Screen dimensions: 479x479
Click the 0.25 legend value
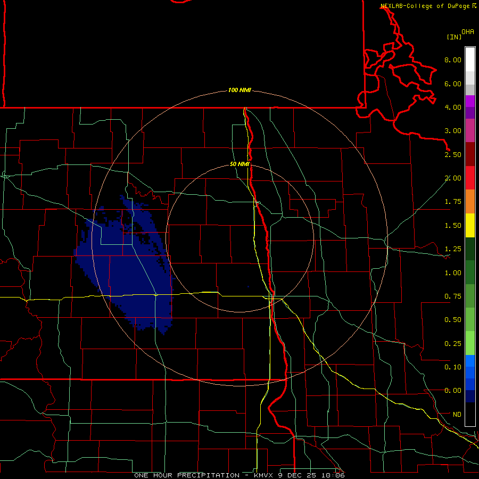pyautogui.click(x=453, y=344)
